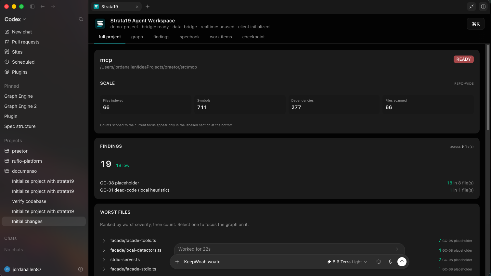
Task: Switch to the full project tab
Action: [x=110, y=37]
